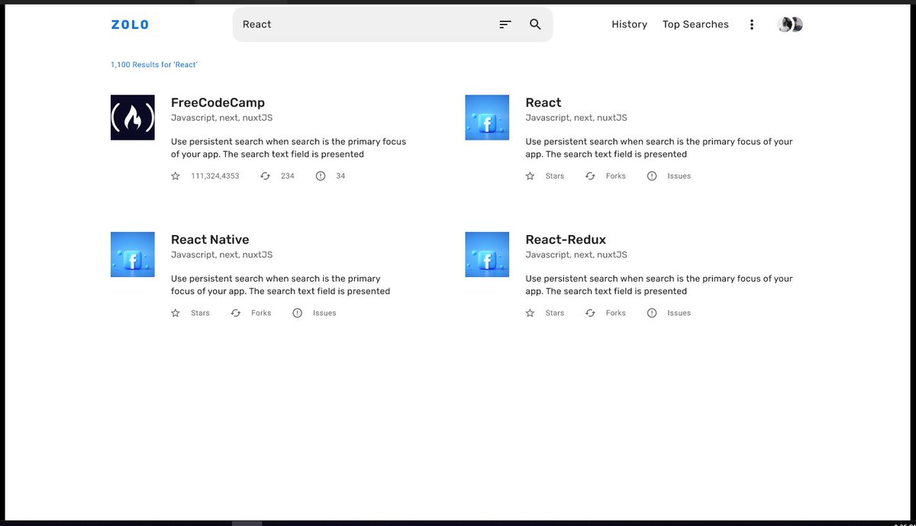Click the React Native thumbnail image
This screenshot has width=916, height=526.
pyautogui.click(x=133, y=254)
